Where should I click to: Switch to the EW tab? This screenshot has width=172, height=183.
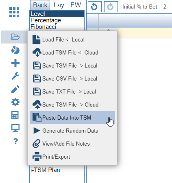(x=76, y=5)
